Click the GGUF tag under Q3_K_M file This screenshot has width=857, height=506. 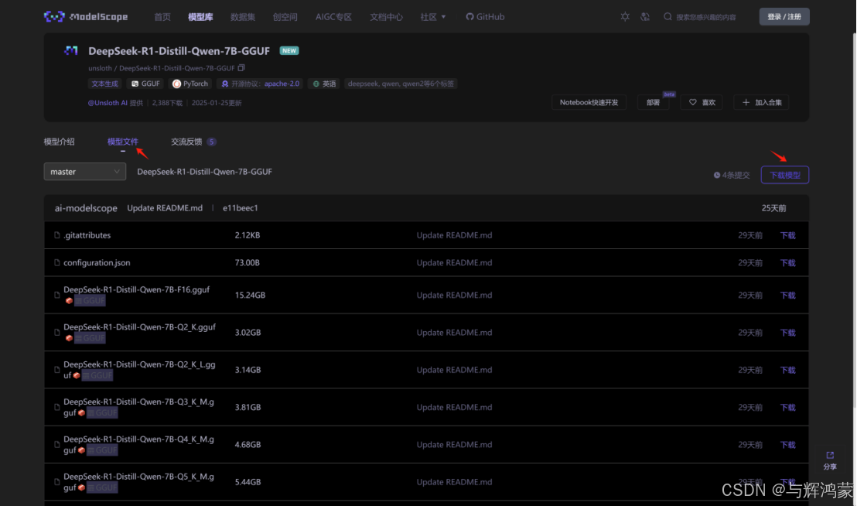point(102,413)
